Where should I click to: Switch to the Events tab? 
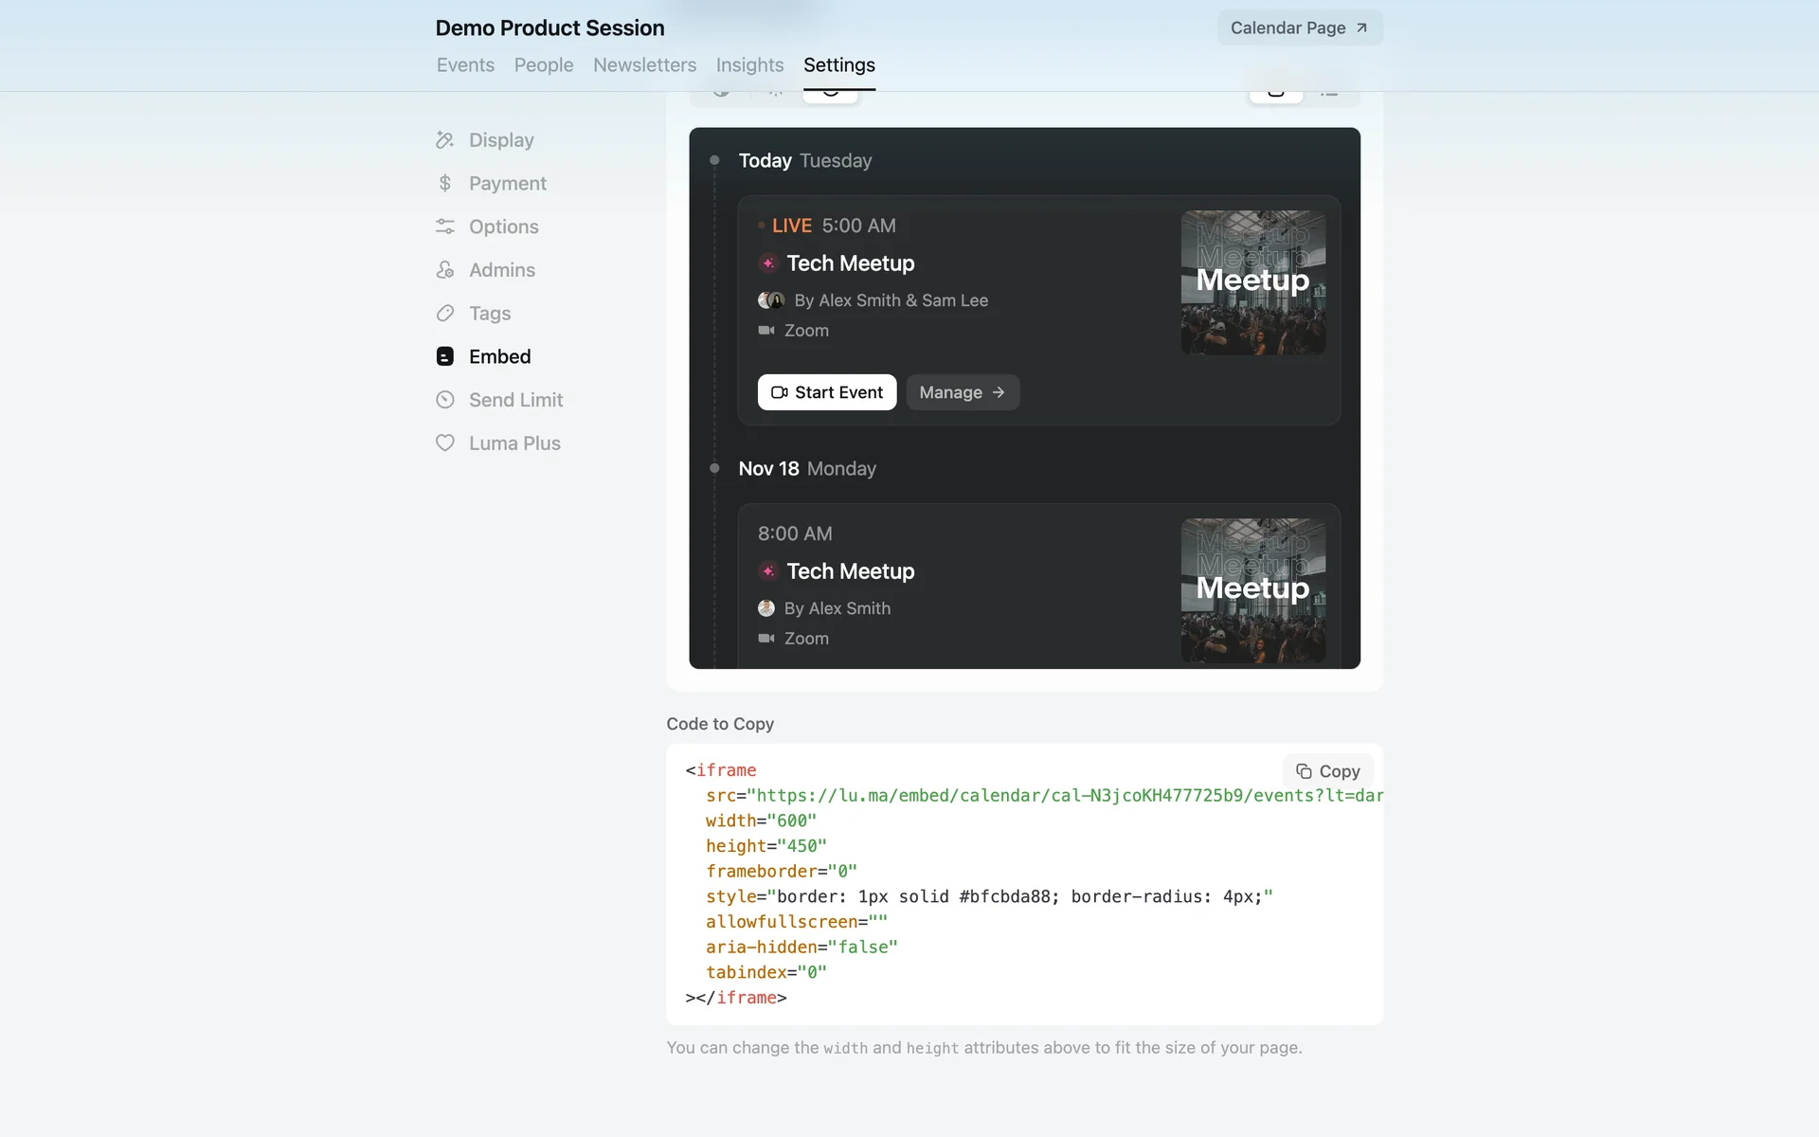point(465,65)
